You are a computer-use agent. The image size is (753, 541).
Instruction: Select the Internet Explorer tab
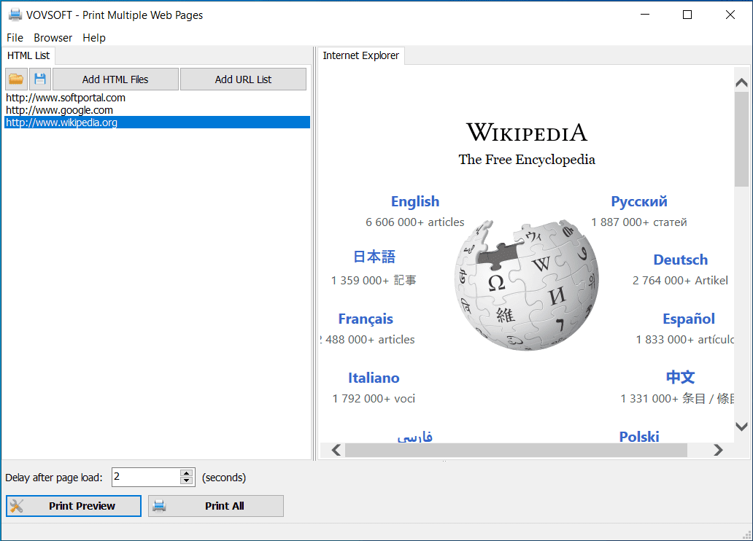click(360, 55)
